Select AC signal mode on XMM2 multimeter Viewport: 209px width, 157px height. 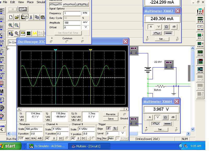pyautogui.click(x=157, y=33)
